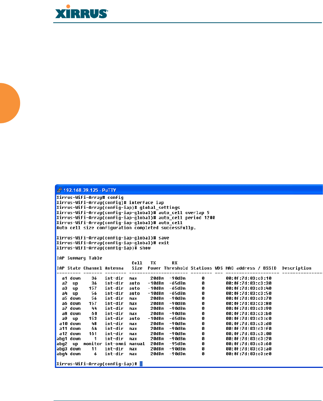
Task: Click MAC address 00:0f:7d:03:c3:f0
Action: (x=249, y=329)
